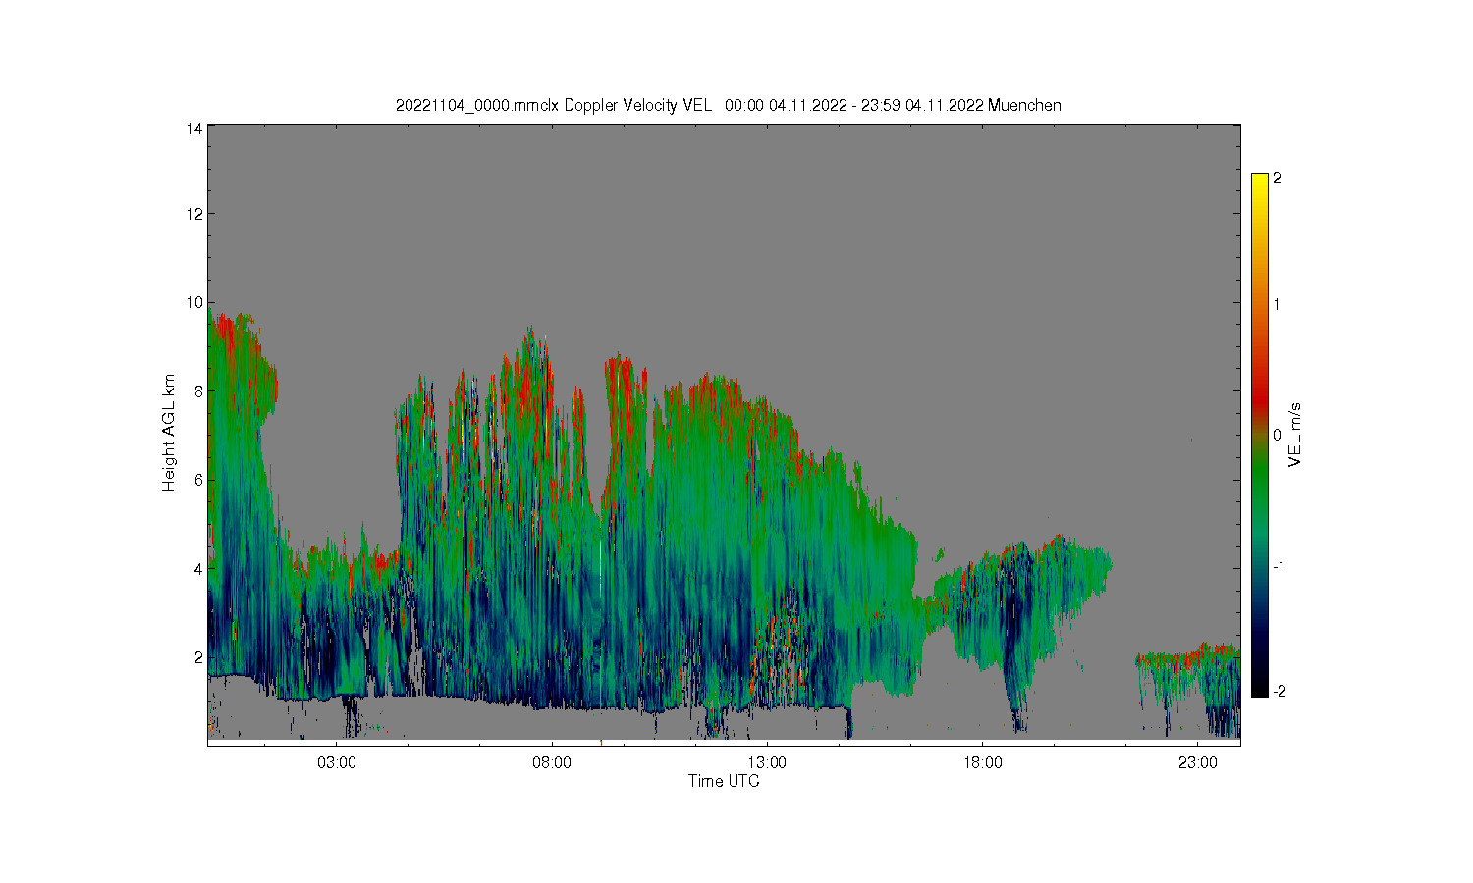Click the colorbar tick label 1
1473x883 pixels.
tap(1277, 304)
